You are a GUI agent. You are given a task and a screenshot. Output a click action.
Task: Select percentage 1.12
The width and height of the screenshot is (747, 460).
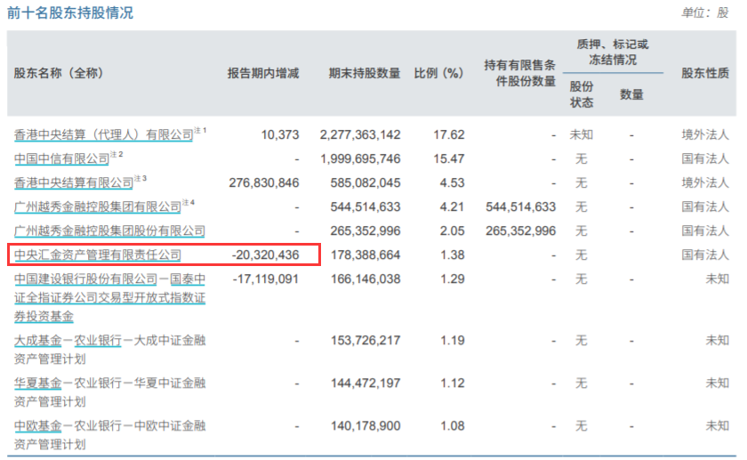(452, 383)
